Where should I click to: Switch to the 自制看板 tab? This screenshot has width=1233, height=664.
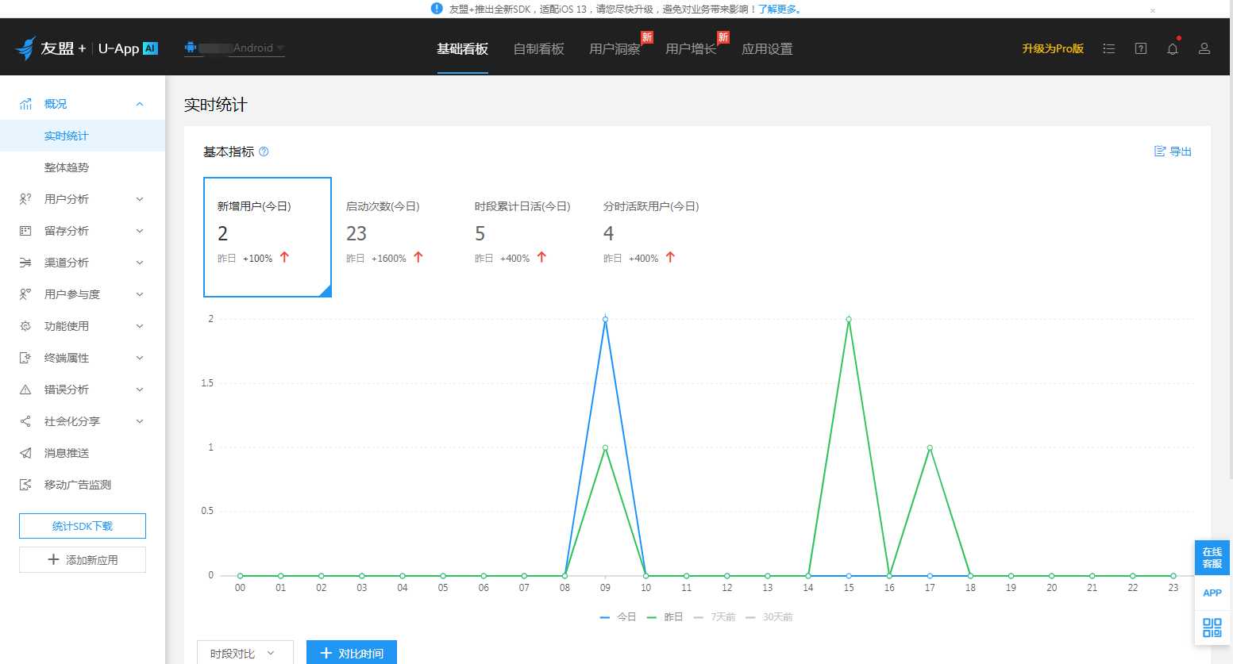tap(538, 48)
